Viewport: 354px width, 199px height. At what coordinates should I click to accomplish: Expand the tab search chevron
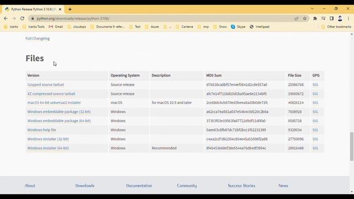[x=312, y=9]
